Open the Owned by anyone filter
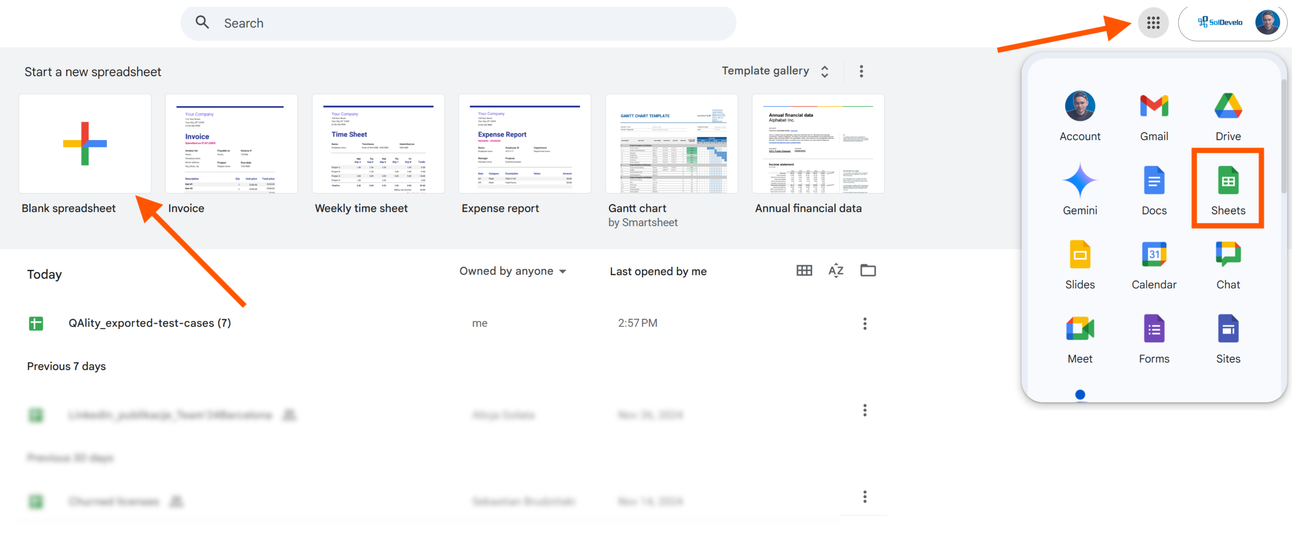 (x=513, y=271)
